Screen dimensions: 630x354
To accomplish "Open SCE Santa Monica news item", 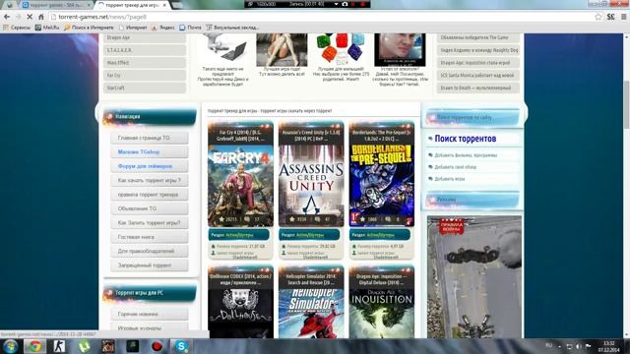I will click(478, 75).
